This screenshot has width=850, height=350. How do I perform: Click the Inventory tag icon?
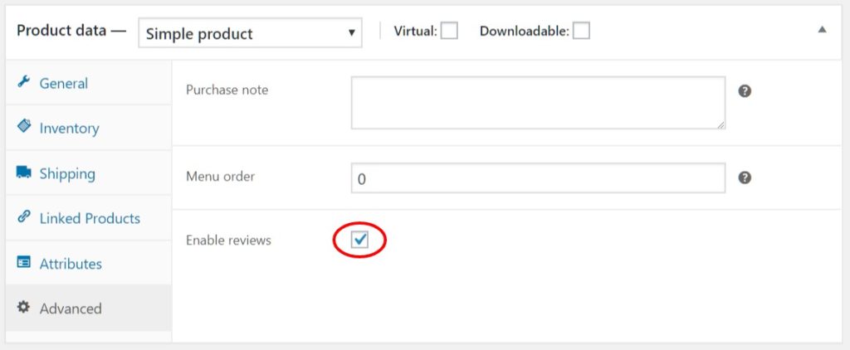point(24,127)
